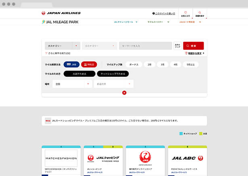The image size is (248, 176).
Task: Toggle the ネットショップでためる filter
Action: click(x=113, y=74)
